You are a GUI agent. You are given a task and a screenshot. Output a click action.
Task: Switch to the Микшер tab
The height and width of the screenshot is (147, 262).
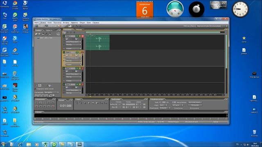(79, 30)
